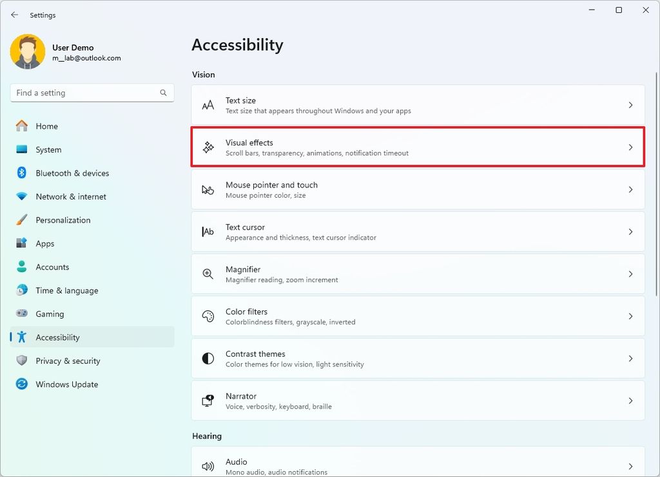Select the Narrator screen reader icon

click(208, 400)
